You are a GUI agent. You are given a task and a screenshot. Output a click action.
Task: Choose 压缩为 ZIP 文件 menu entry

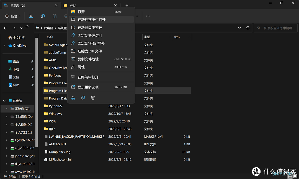coord(101,51)
